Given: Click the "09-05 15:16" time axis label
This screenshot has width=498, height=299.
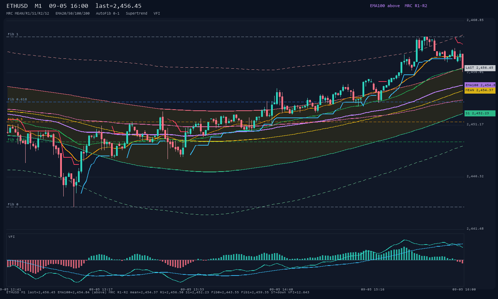Looking at the screenshot, I should click(373, 289).
